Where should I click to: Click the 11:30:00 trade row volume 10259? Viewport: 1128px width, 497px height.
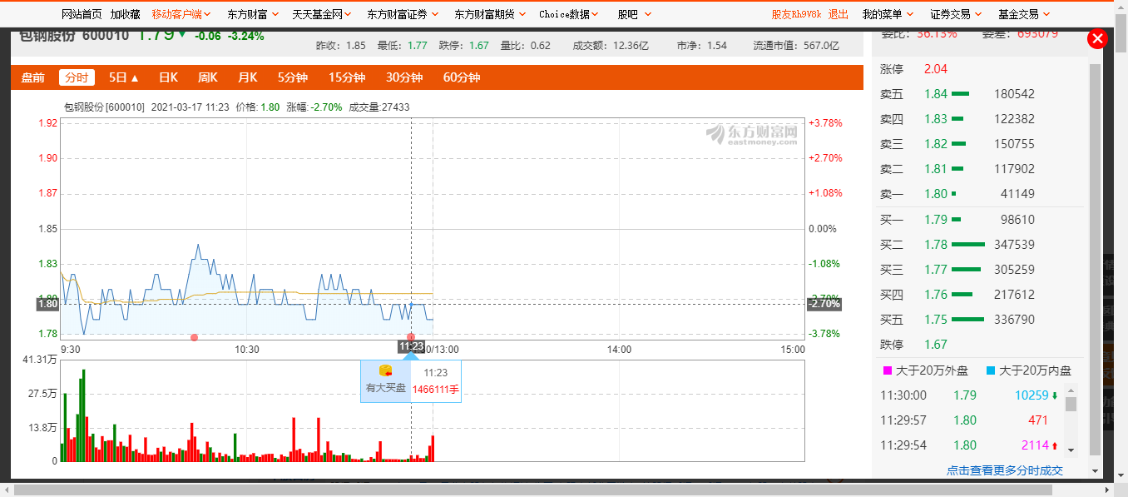pyautogui.click(x=1032, y=395)
